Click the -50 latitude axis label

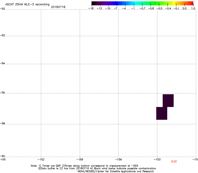(x=2, y=9)
